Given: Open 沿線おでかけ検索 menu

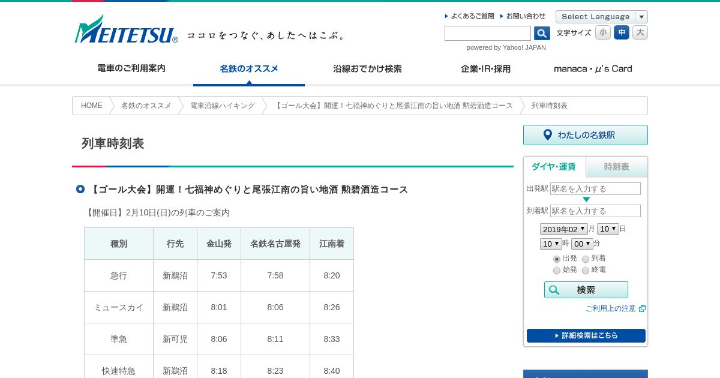Looking at the screenshot, I should (x=367, y=68).
